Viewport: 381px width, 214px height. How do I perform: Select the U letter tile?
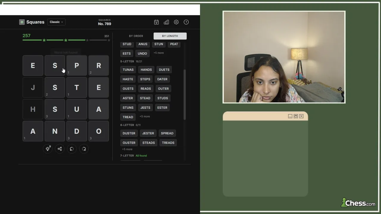77,109
